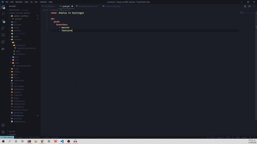This screenshot has width=257, height=144.
Task: Open the Windows Start menu
Action: 3,141
